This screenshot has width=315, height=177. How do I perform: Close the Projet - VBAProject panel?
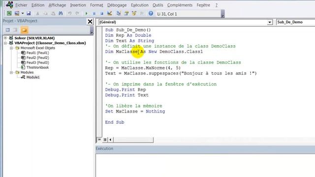(90, 22)
